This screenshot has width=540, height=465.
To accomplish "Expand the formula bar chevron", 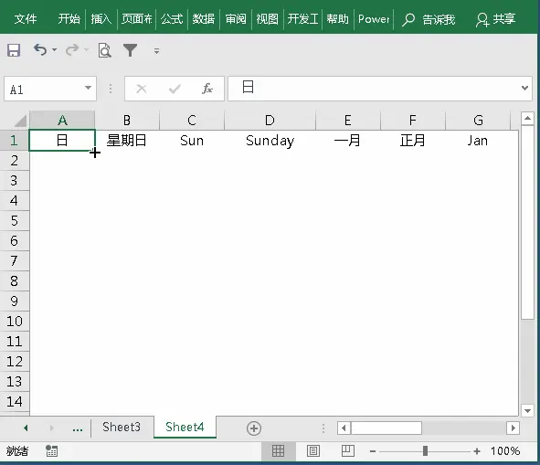I will (x=524, y=88).
